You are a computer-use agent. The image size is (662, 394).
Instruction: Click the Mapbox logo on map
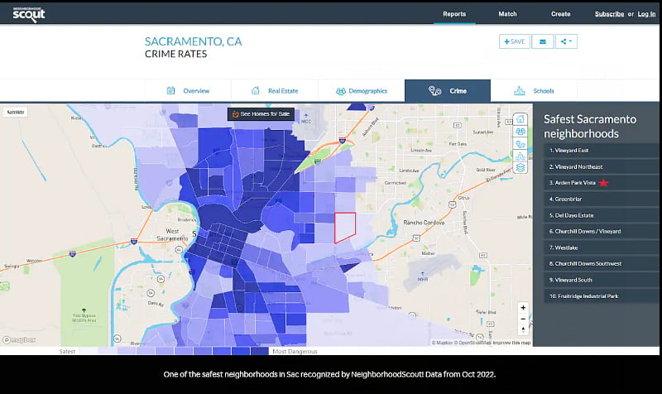coord(19,340)
